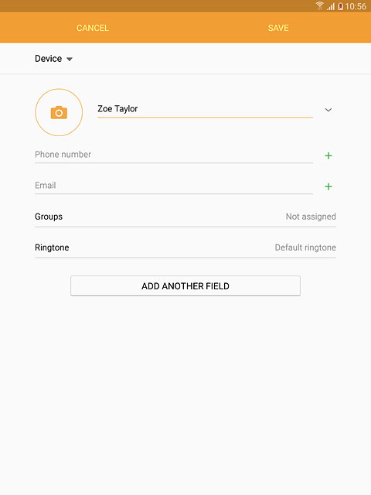This screenshot has height=495, width=371.
Task: Save the new contact
Action: click(278, 28)
